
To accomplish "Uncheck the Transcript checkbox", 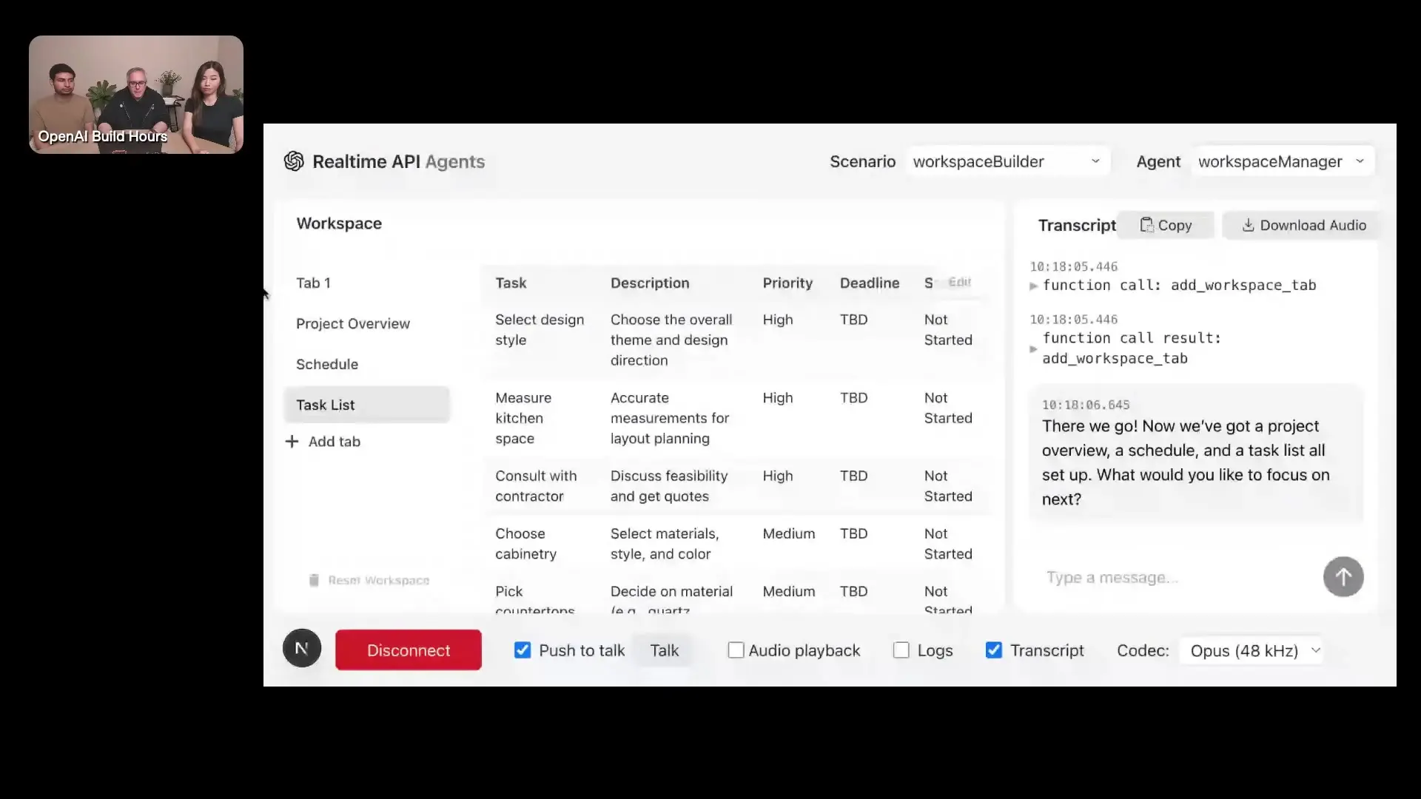I will click(x=993, y=650).
